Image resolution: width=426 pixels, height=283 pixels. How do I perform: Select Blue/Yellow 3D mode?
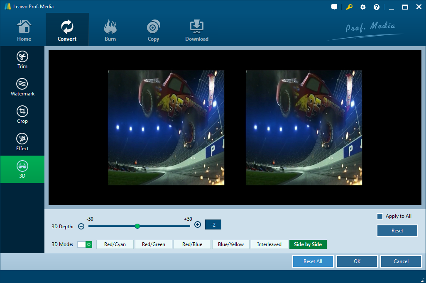[x=231, y=244]
